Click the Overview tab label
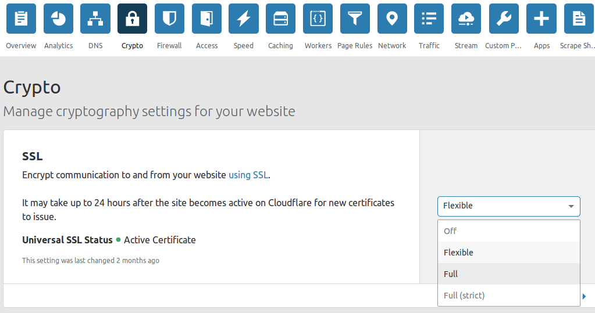 pos(22,45)
